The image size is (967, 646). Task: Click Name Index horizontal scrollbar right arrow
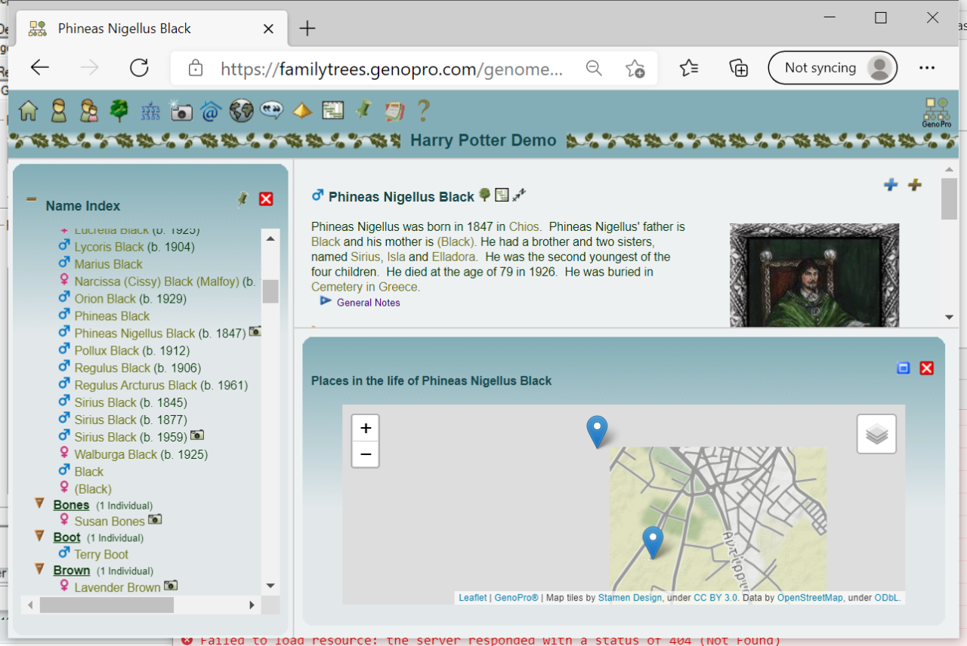pos(252,605)
